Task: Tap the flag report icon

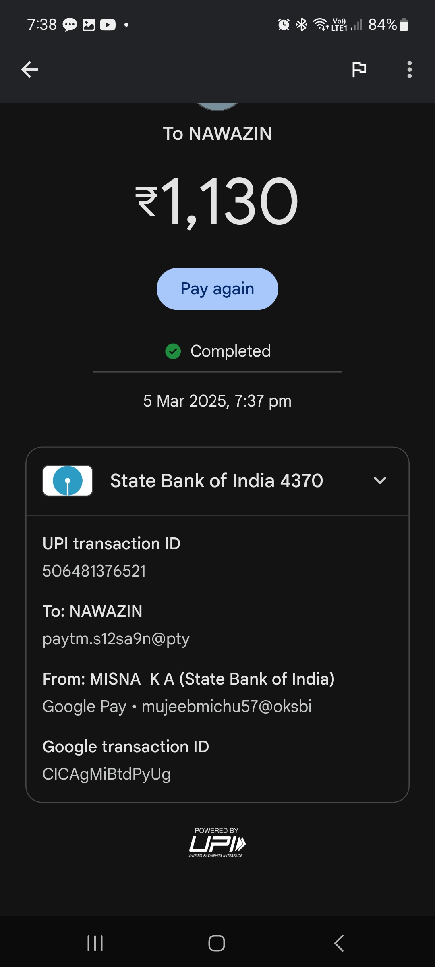Action: tap(359, 69)
